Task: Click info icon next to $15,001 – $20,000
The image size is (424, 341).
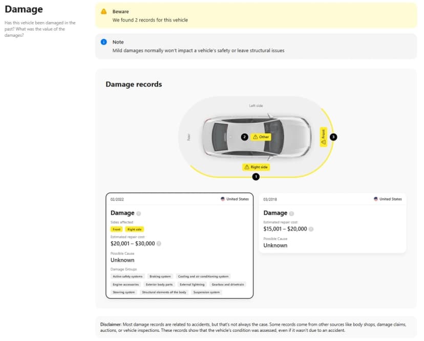Action: (311, 229)
